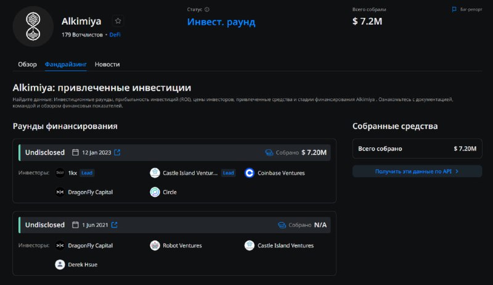Click the 179 Вотчлистов text
The height and width of the screenshot is (285, 493).
[x=82, y=35]
